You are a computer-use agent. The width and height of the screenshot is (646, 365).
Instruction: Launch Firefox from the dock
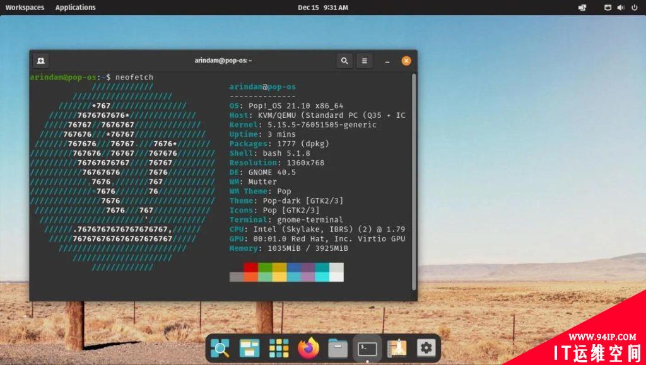point(308,349)
